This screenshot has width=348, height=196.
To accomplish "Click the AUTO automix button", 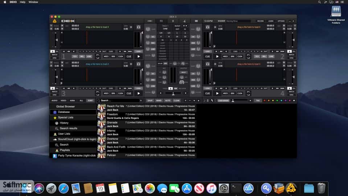I will pyautogui.click(x=168, y=101).
